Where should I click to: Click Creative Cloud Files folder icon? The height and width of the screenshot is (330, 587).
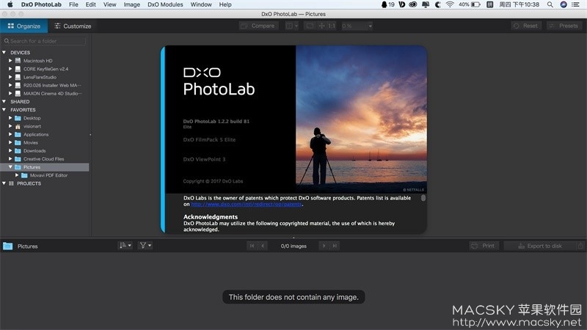pyautogui.click(x=18, y=159)
